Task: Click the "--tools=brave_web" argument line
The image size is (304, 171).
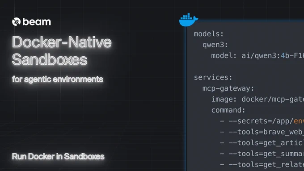Action: 262,132
